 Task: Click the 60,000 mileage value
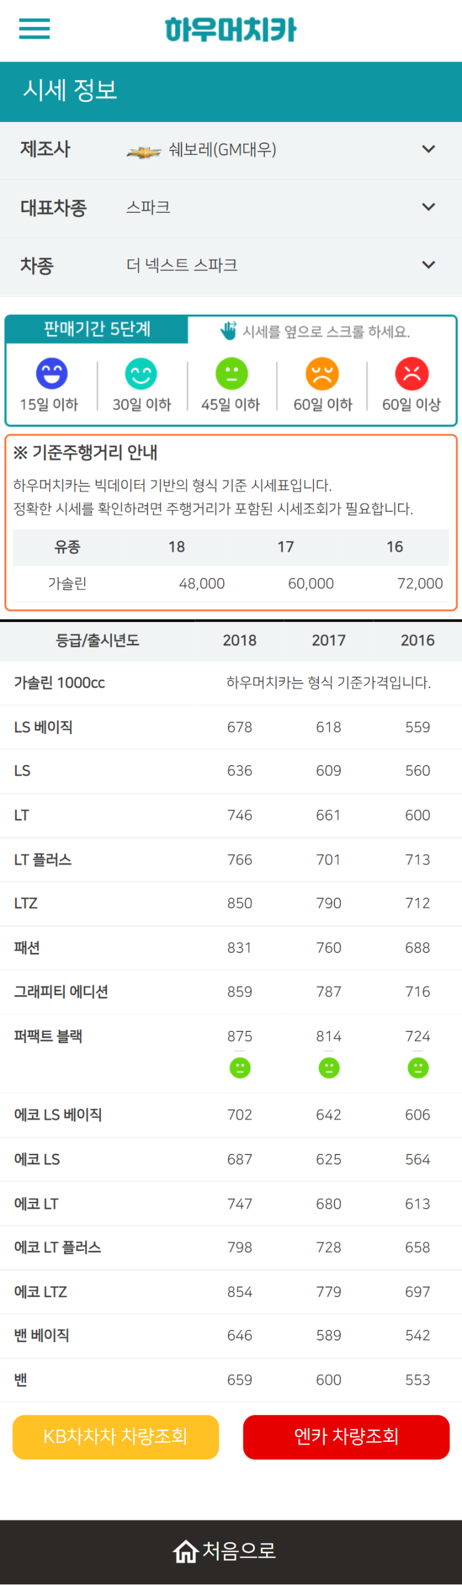click(311, 583)
